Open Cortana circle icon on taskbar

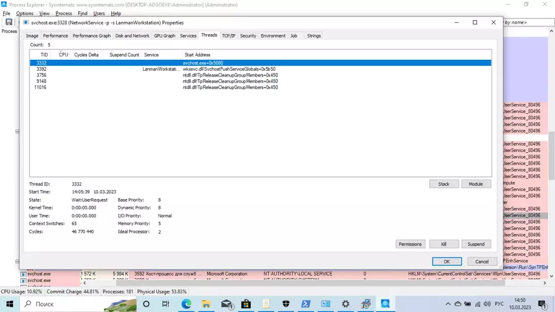pyautogui.click(x=146, y=304)
